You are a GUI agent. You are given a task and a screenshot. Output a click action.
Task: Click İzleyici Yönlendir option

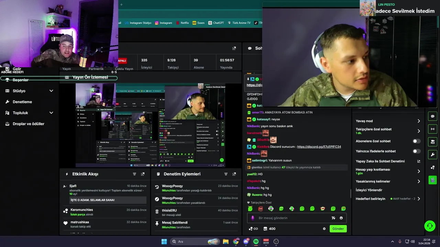369,190
